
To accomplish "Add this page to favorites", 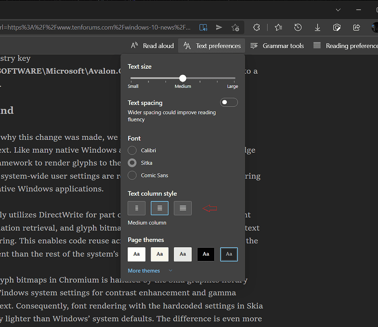I will pos(235,27).
